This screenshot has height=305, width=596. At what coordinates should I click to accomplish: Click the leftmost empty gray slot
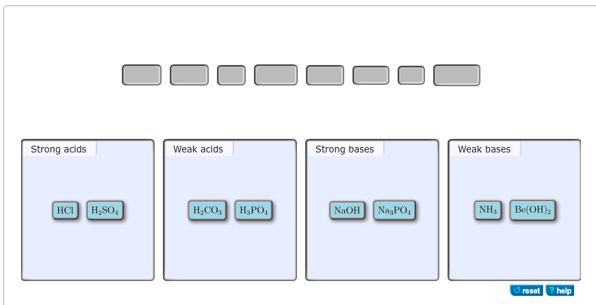tap(142, 75)
